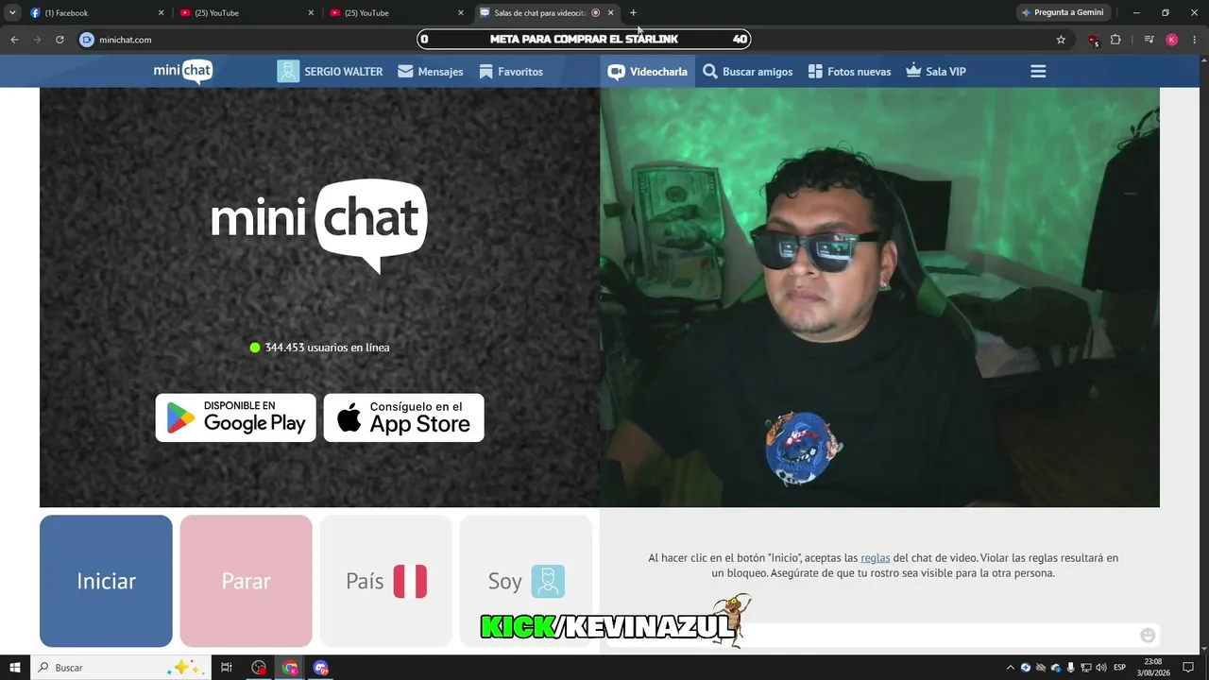
Task: Open the Fotos nuevas section
Action: 850,72
